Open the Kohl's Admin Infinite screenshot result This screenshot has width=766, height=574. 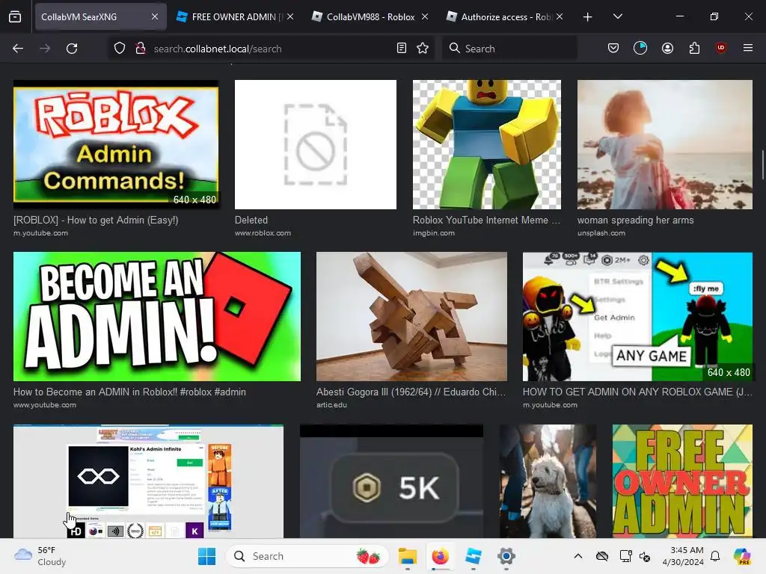pos(148,481)
